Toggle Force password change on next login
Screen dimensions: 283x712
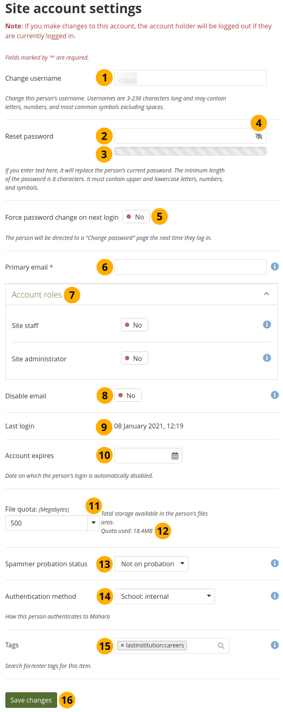(x=136, y=217)
